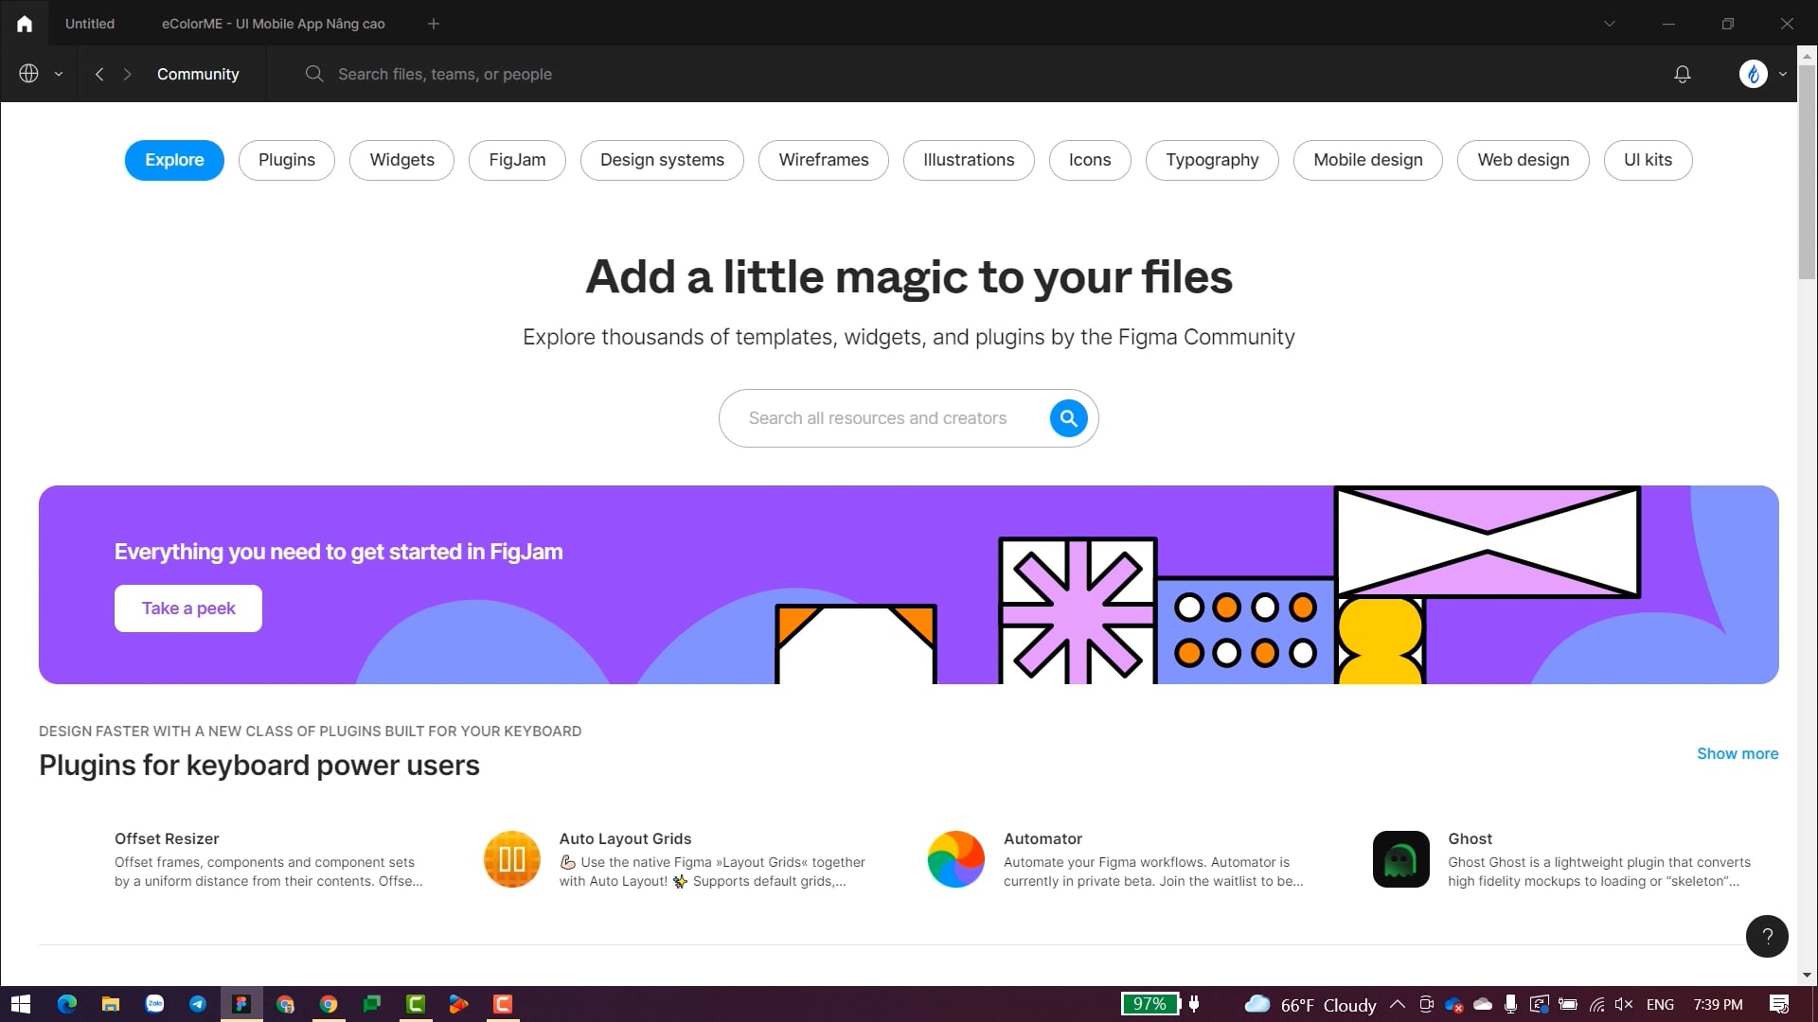Select the Widgets category
Screen dimensions: 1818x1022
(401, 160)
